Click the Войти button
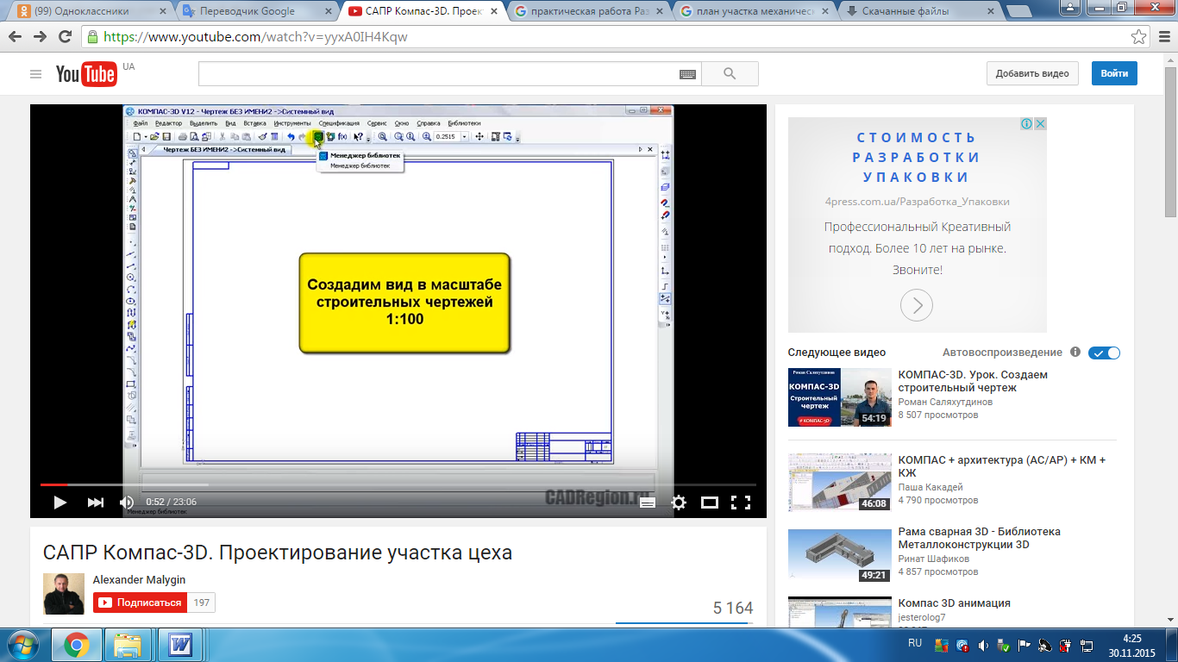The height and width of the screenshot is (662, 1178). 1114,73
